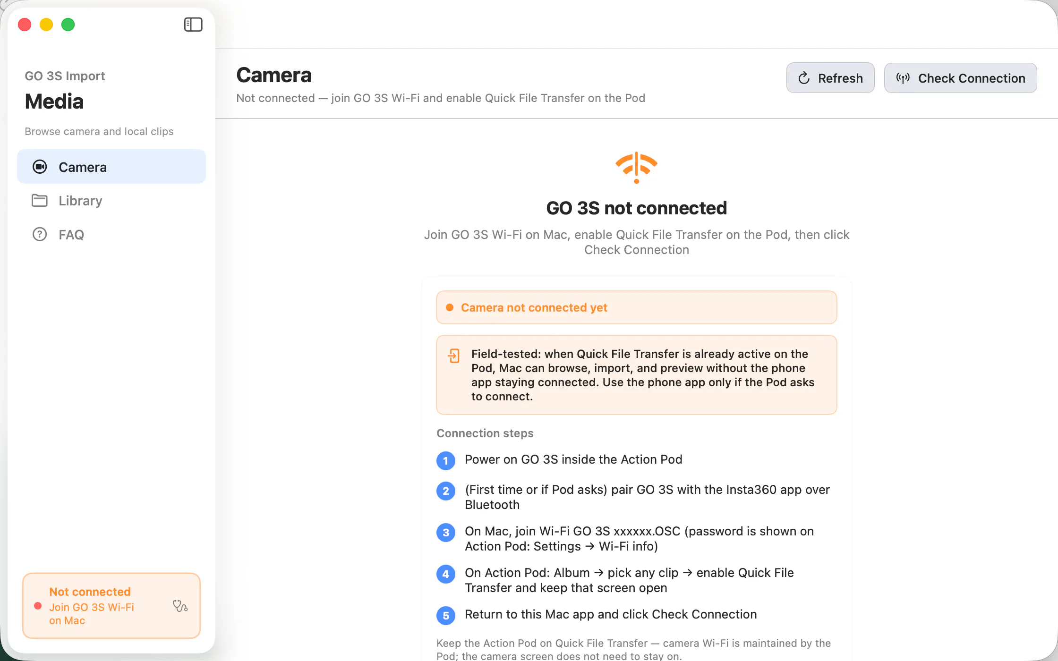Click the Connection steps label
Viewport: 1058px width, 661px height.
click(x=485, y=433)
